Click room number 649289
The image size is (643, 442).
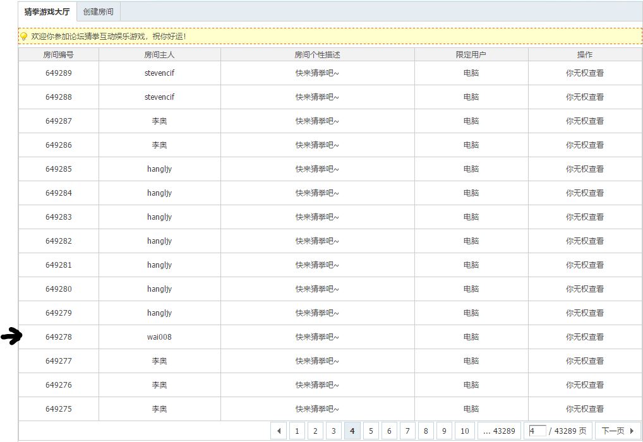click(58, 73)
